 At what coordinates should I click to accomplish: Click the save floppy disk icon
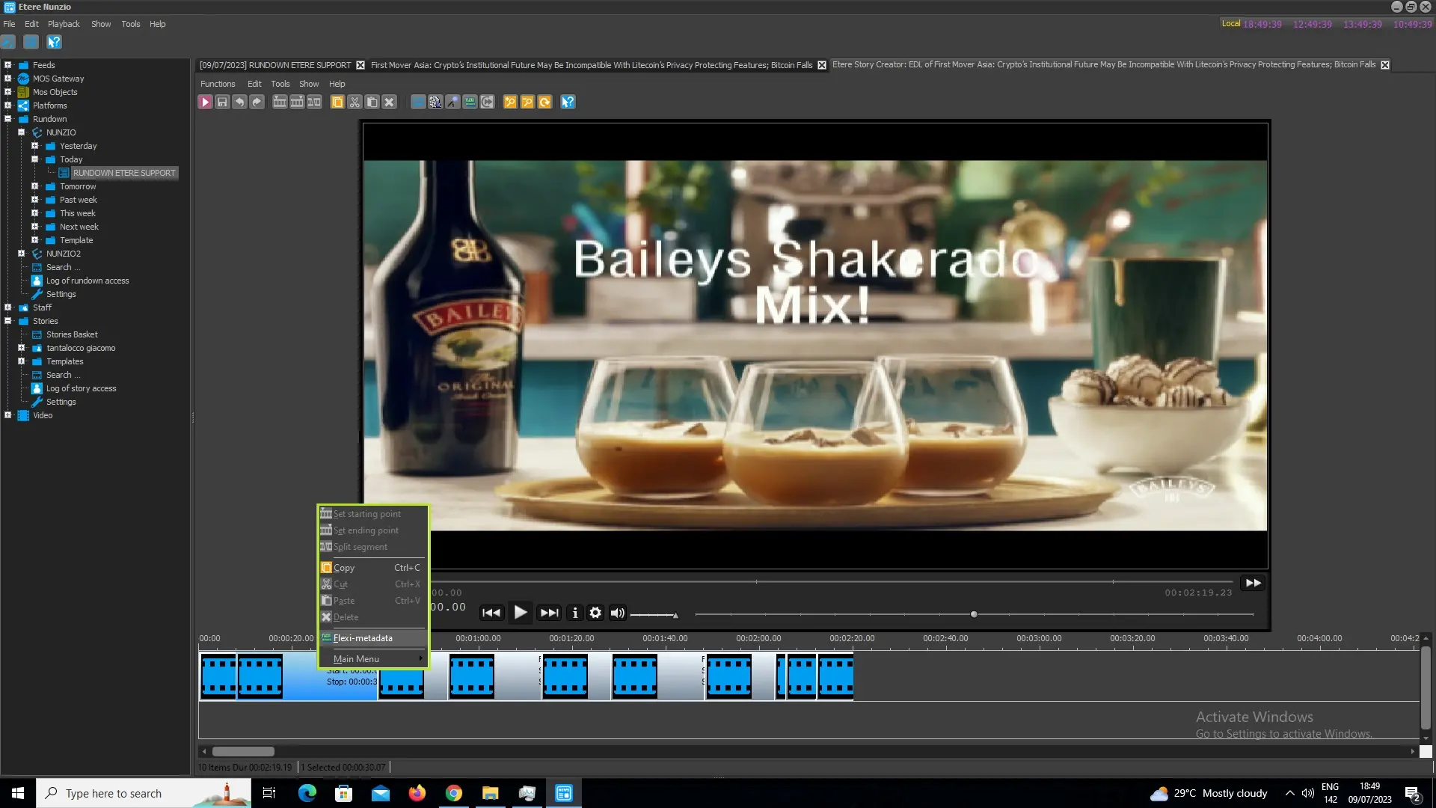[x=222, y=102]
